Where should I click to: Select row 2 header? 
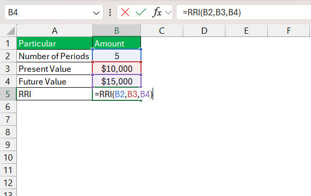[x=8, y=56]
